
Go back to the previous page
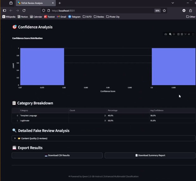pos(11,11)
